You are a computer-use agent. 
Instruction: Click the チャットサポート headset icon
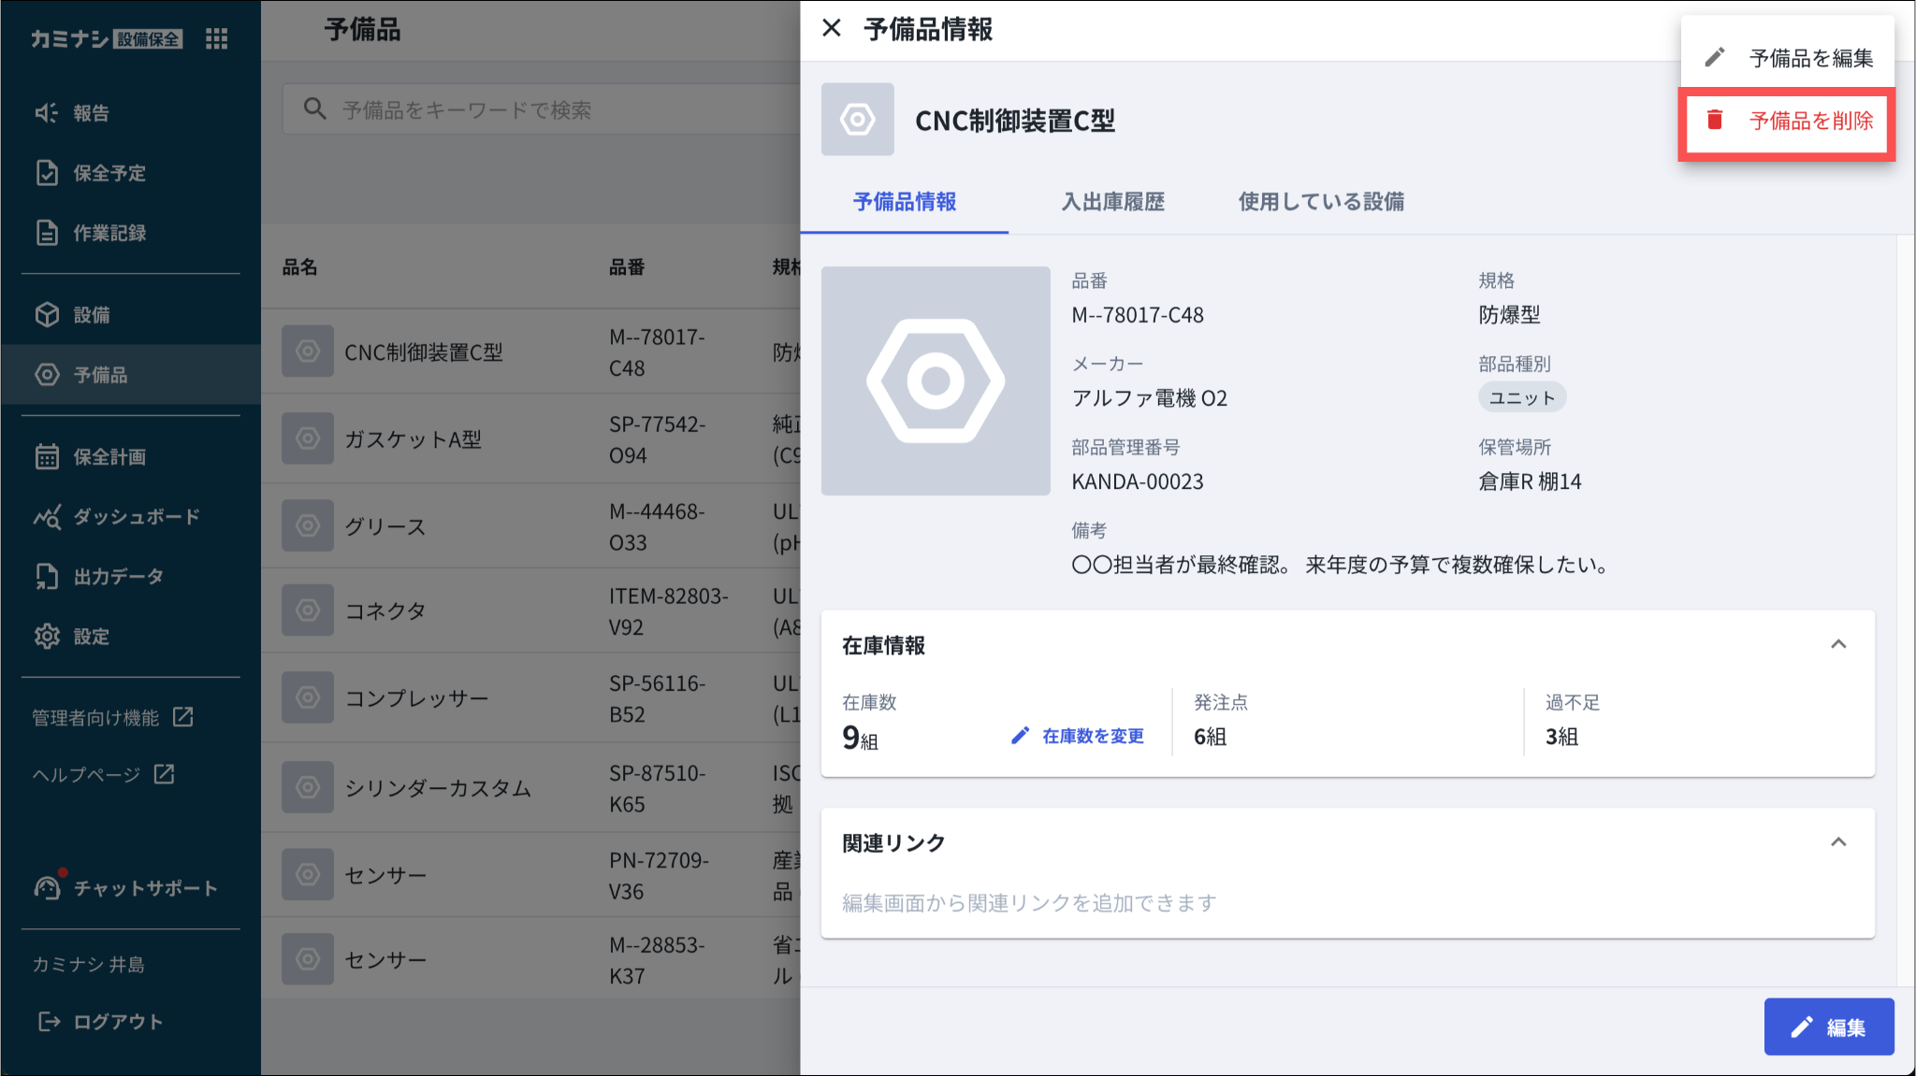(47, 887)
